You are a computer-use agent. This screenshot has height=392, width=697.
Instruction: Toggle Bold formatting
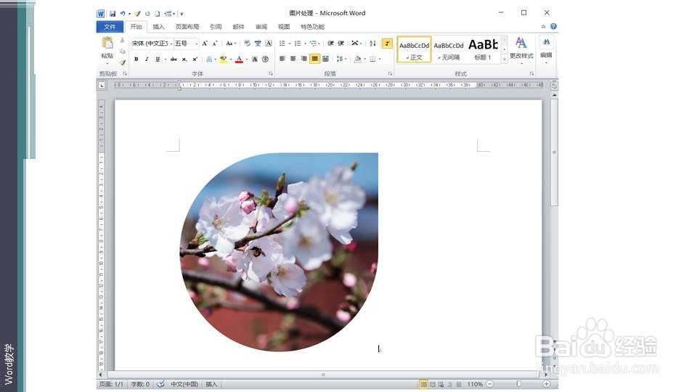[x=136, y=59]
